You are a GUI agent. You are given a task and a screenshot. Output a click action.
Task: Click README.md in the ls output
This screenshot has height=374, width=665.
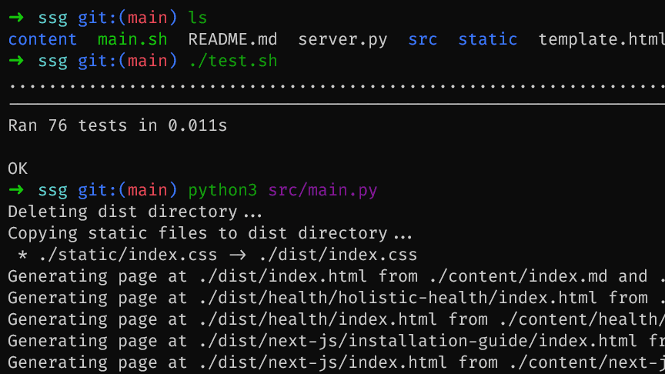(232, 39)
